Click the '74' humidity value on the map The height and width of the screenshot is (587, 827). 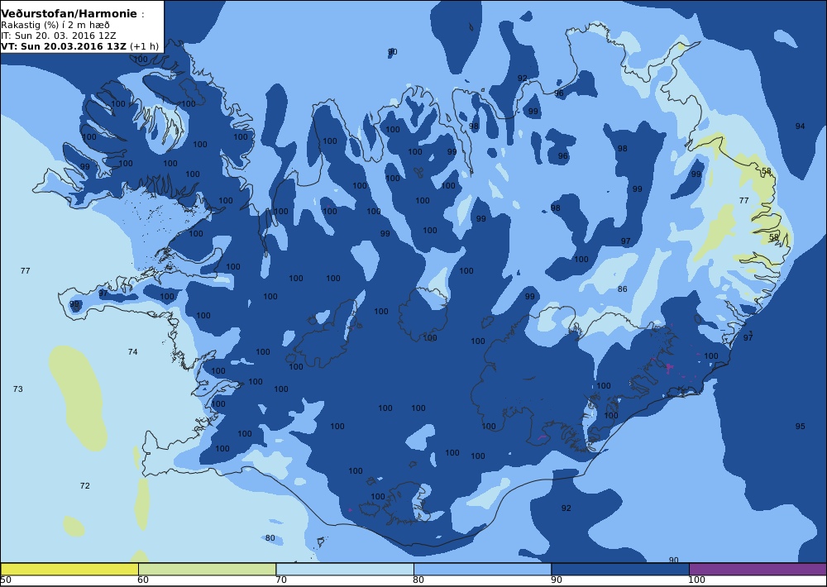tap(133, 351)
